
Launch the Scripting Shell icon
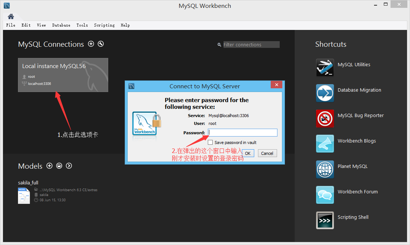pos(325,220)
